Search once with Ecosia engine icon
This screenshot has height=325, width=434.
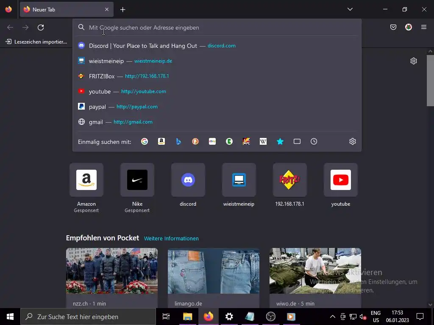click(x=229, y=141)
